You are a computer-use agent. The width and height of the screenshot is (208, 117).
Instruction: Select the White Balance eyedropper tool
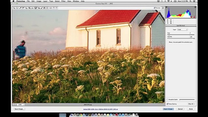20,8
